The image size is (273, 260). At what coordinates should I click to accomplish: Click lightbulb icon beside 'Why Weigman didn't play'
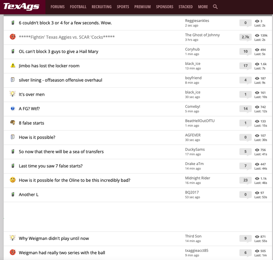point(13,238)
